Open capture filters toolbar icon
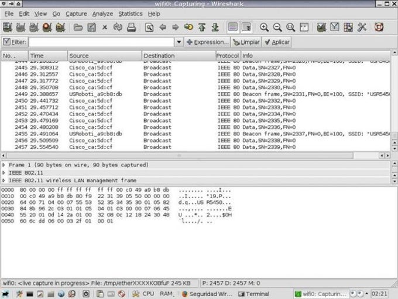Viewport: 398px width, 299px height. click(x=321, y=27)
